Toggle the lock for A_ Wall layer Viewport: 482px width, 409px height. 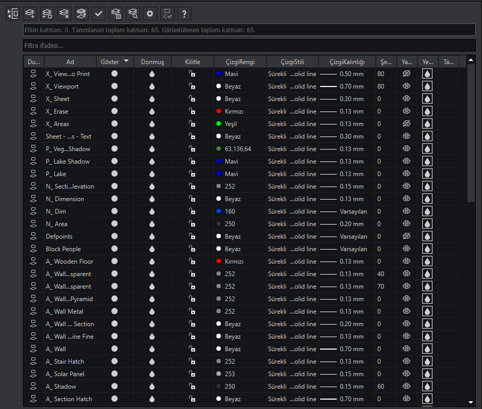pyautogui.click(x=192, y=349)
